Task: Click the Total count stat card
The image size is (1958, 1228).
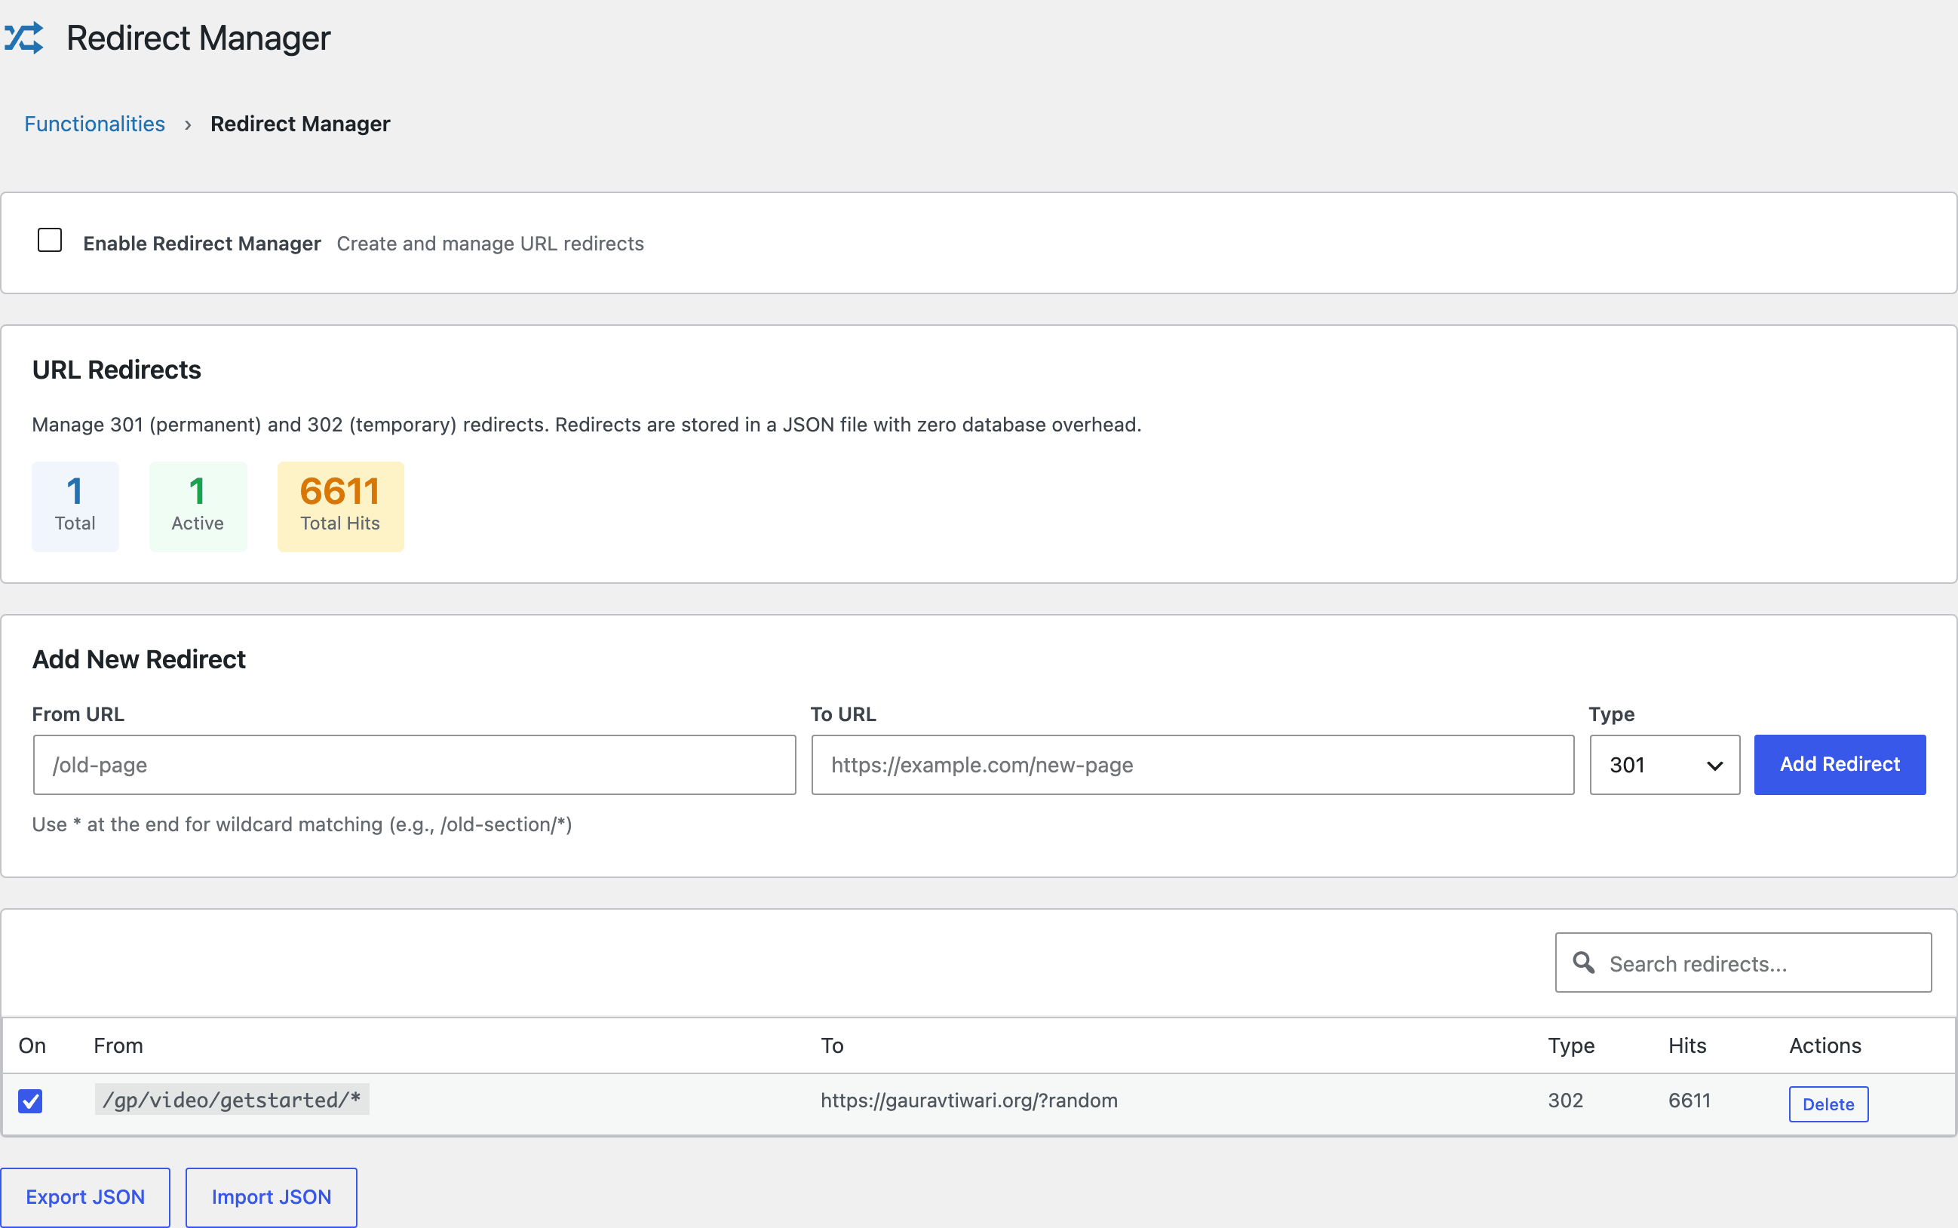Action: [75, 507]
